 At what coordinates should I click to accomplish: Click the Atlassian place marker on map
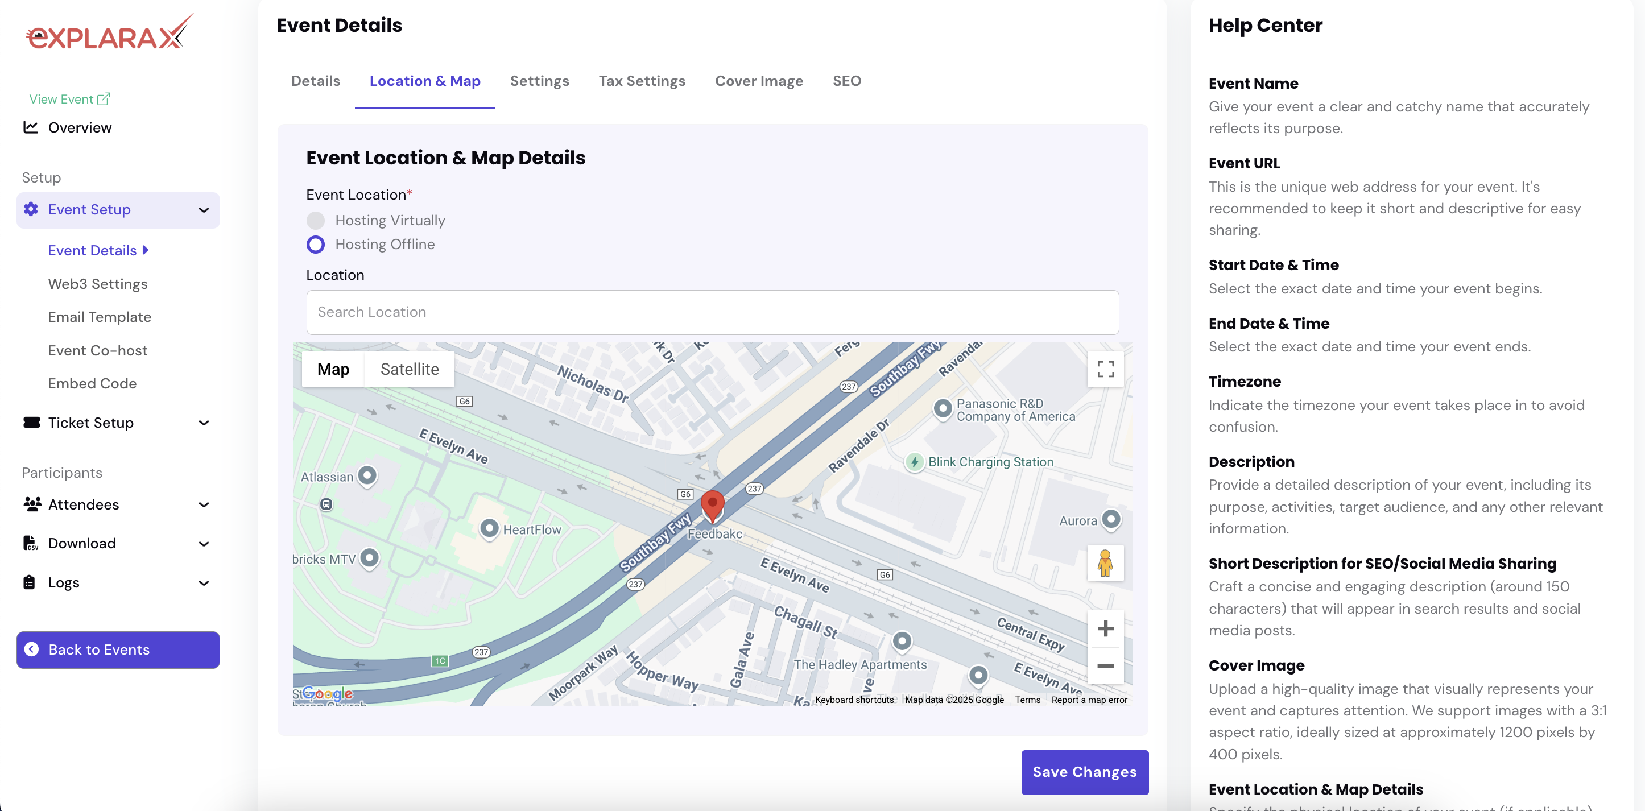tap(366, 475)
